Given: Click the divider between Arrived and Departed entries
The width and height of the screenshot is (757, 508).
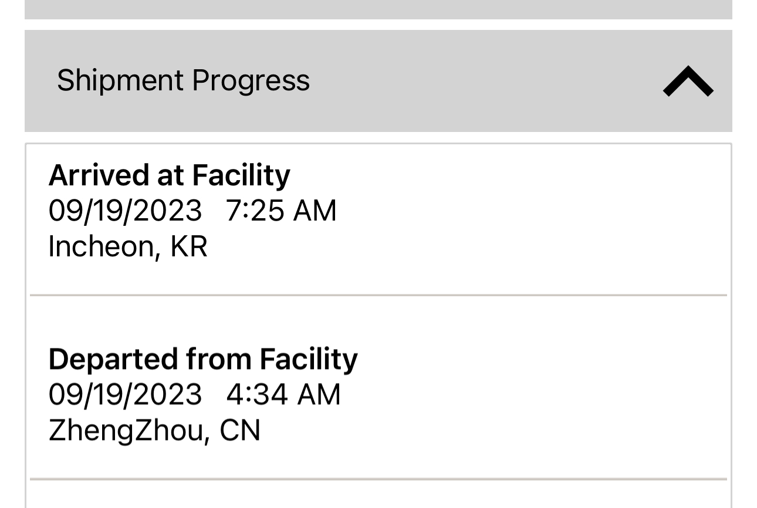Looking at the screenshot, I should click(378, 295).
